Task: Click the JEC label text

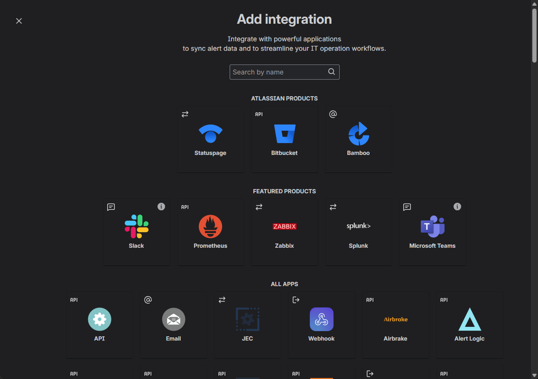Action: [247, 339]
